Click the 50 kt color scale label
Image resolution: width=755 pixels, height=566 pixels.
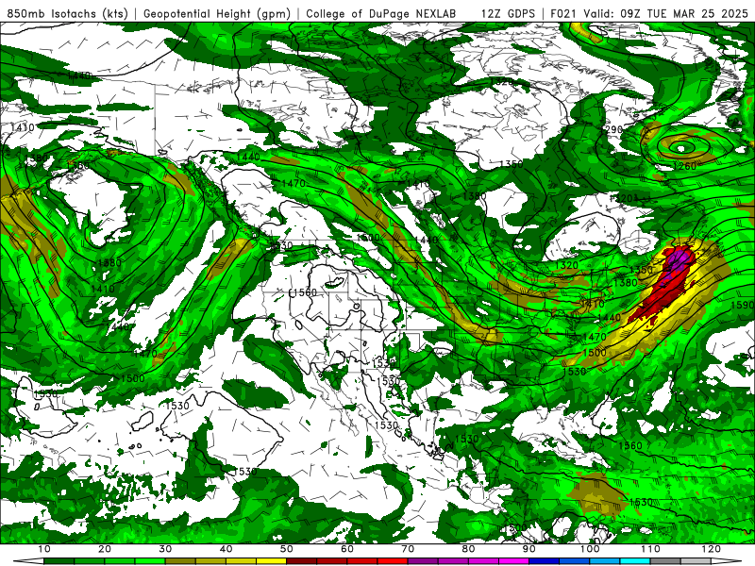coord(287,549)
